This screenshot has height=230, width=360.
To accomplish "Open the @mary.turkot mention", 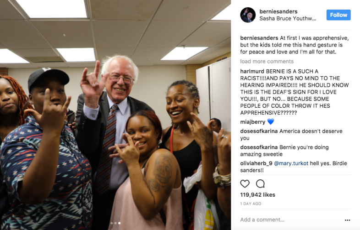I will [x=291, y=163].
